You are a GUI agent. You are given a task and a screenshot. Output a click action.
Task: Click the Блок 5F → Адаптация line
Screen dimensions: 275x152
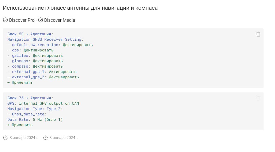[x=30, y=34]
